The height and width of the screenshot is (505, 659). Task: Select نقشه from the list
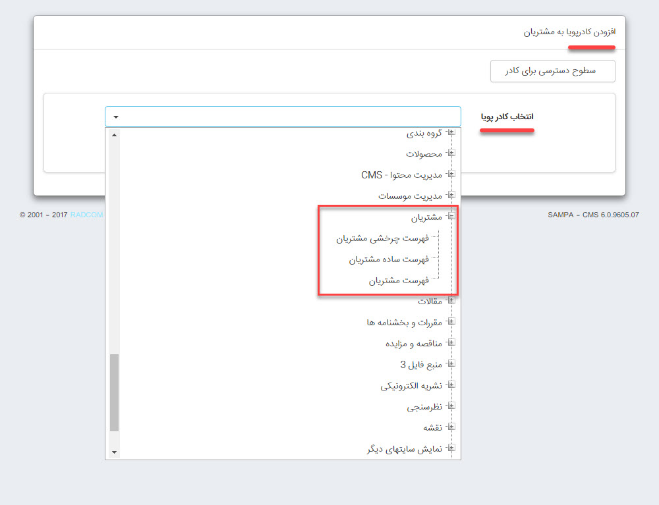[x=432, y=427]
